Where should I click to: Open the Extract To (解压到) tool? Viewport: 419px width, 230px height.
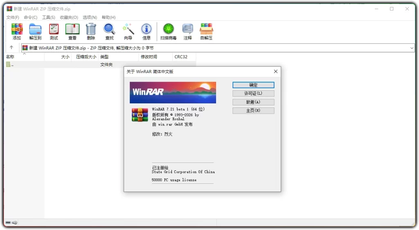tap(35, 31)
